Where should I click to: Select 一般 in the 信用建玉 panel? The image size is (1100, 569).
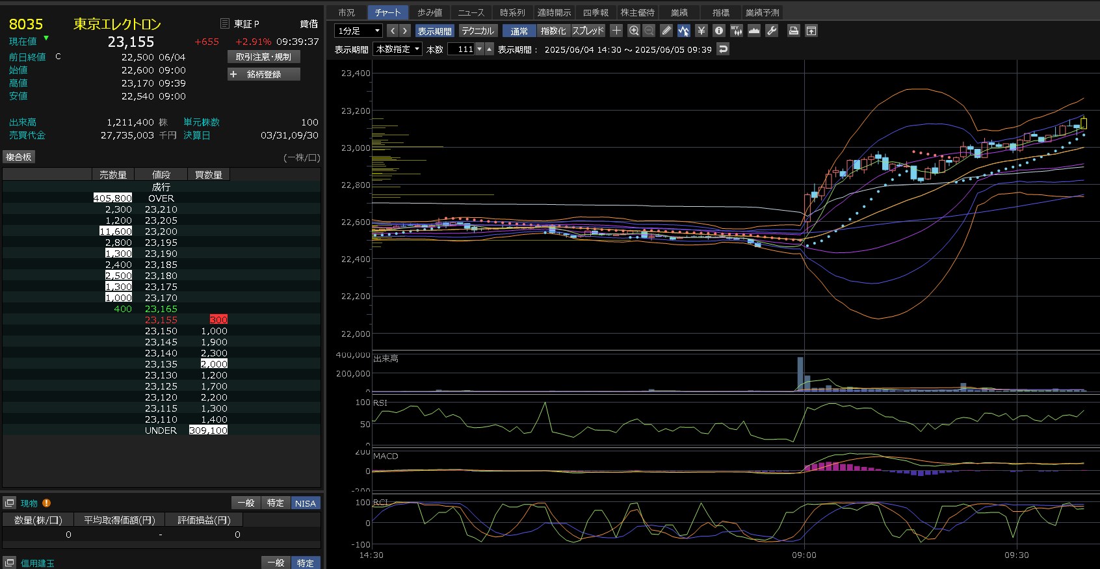coord(276,562)
